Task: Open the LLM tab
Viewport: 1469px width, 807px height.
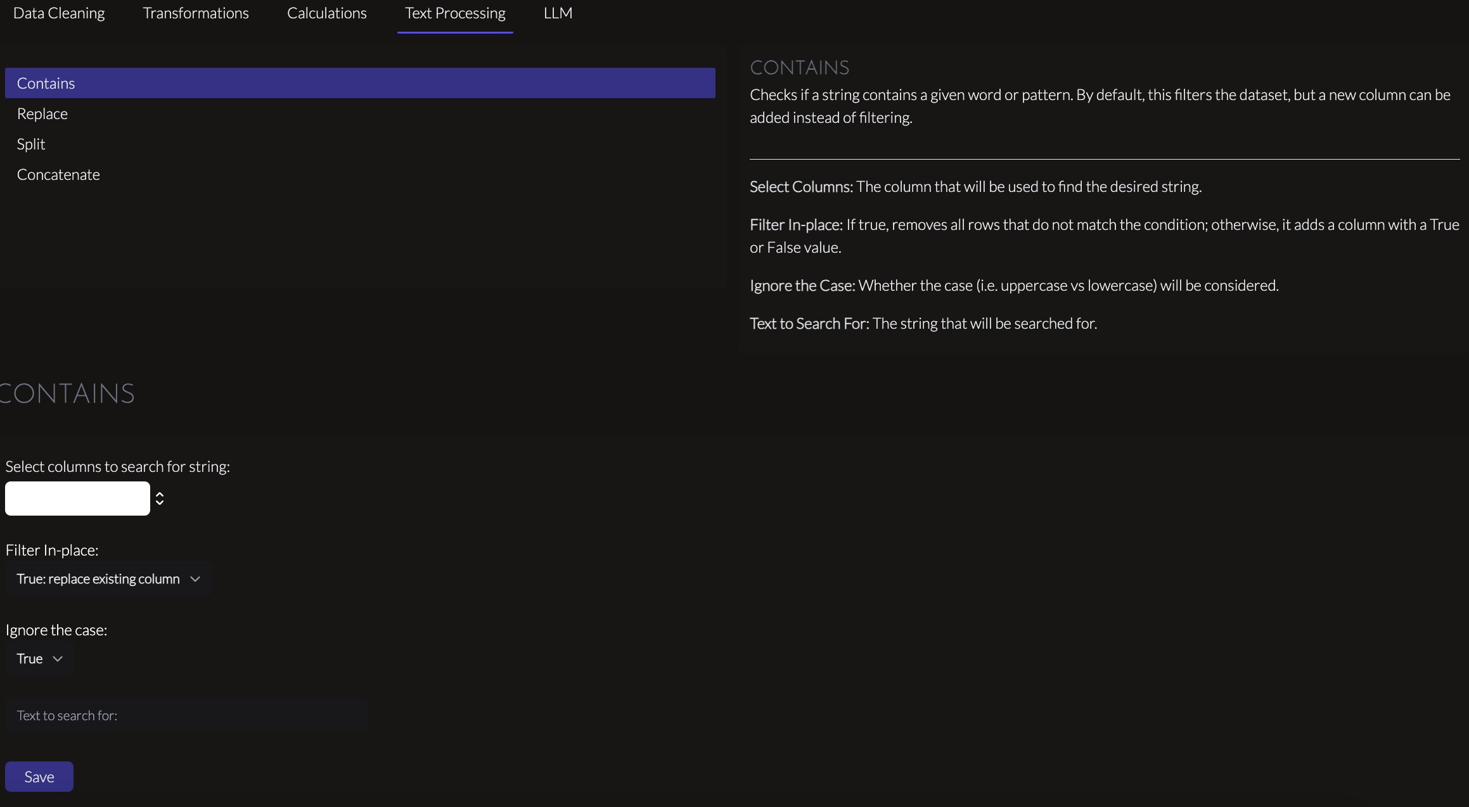Action: pyautogui.click(x=558, y=13)
